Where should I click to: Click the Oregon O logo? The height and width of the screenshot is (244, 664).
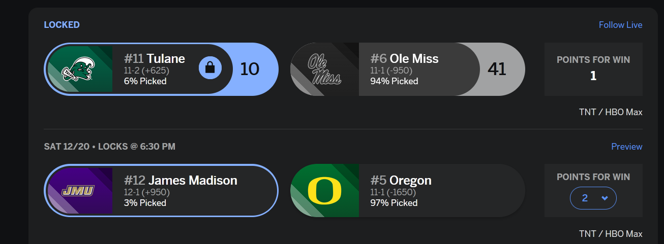tap(324, 191)
